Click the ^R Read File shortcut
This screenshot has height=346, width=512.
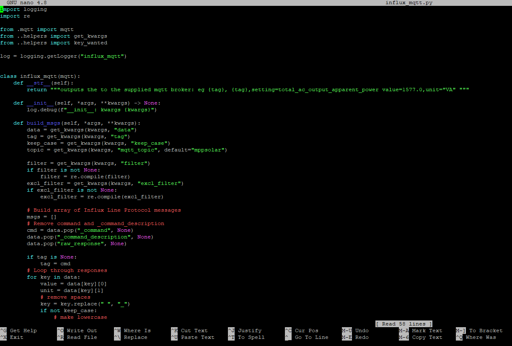77,337
